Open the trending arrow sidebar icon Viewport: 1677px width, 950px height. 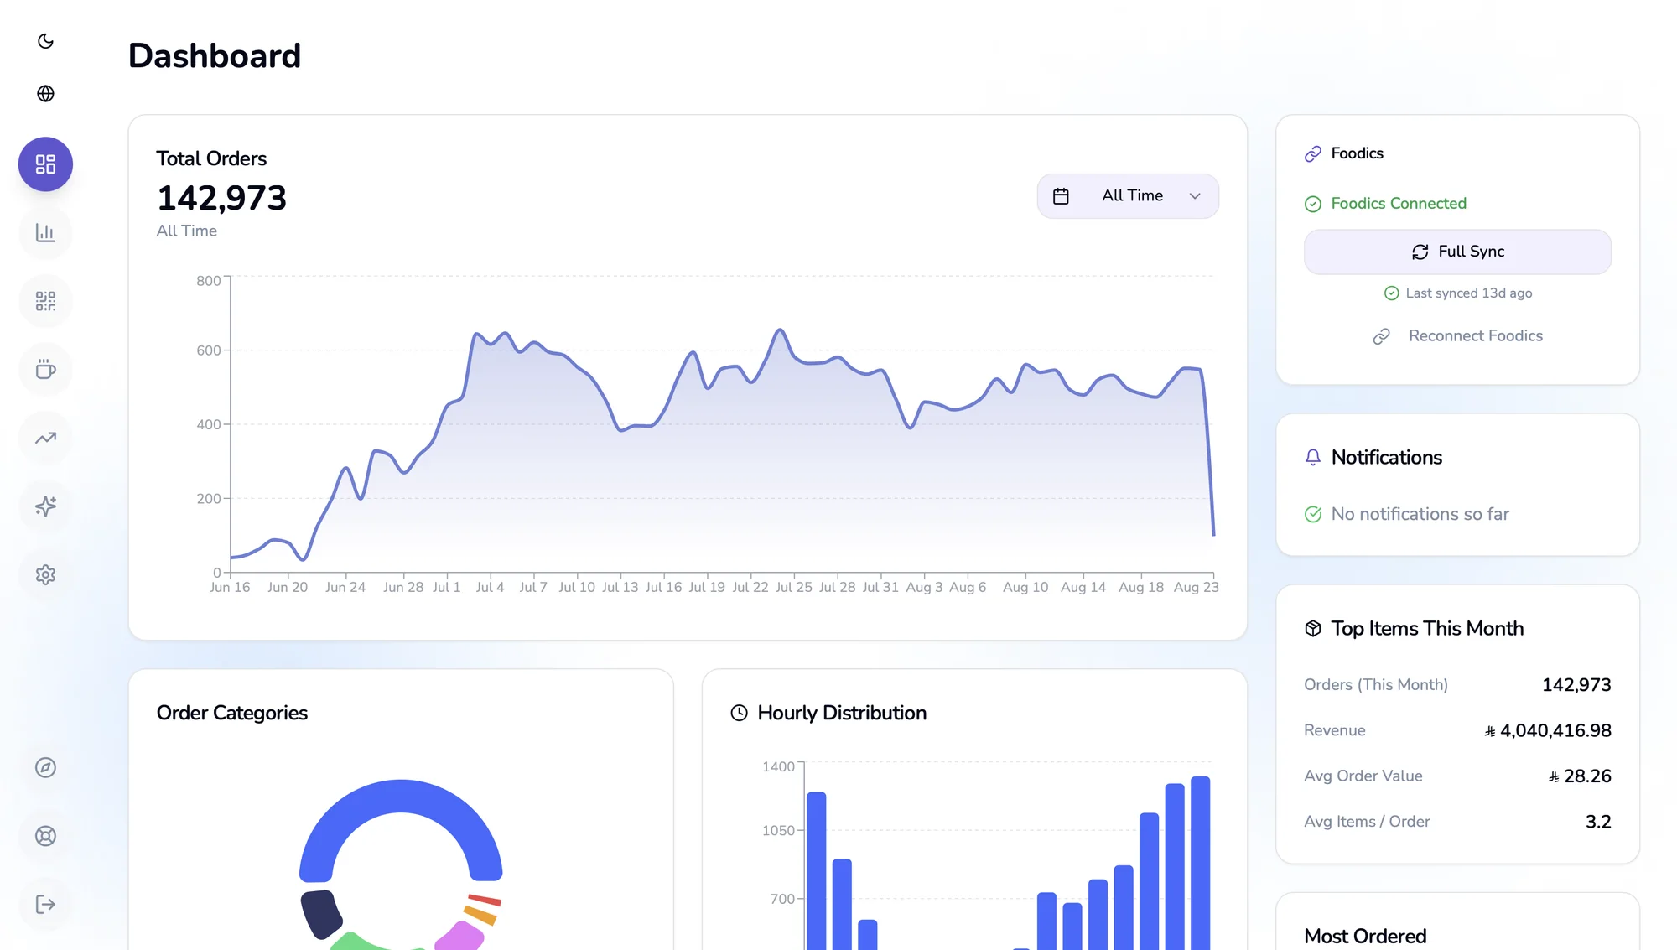click(x=45, y=438)
